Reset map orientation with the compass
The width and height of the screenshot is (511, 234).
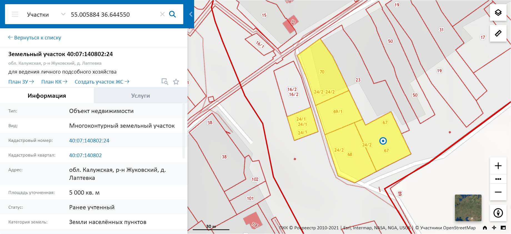point(498,213)
